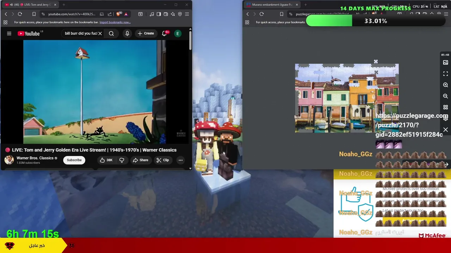451x253 pixels.
Task: Reload the YouTube page
Action: [20, 14]
